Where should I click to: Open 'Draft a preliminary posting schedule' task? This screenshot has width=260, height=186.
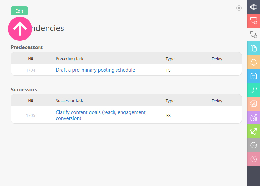pos(95,70)
